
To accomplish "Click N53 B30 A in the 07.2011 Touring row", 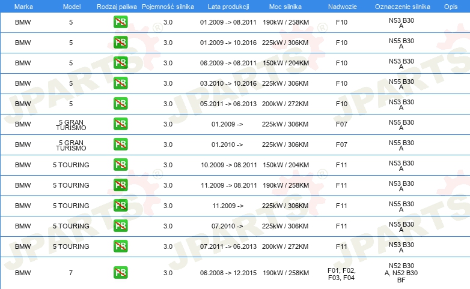I will coord(401,247).
